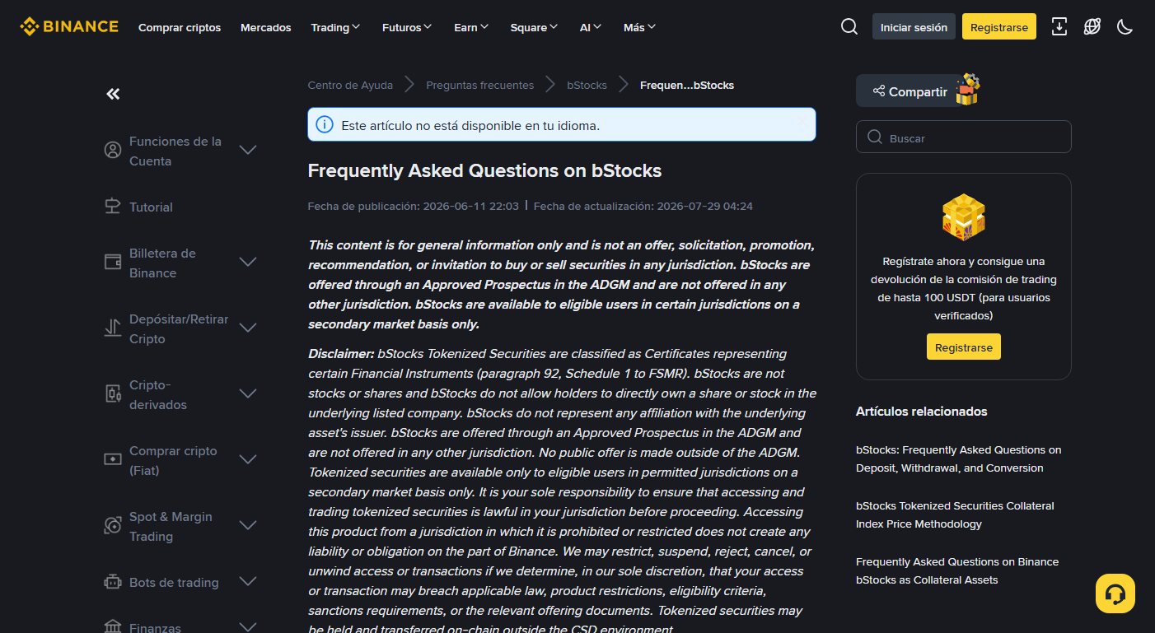
Task: Share the article with Compartir
Action: point(910,91)
